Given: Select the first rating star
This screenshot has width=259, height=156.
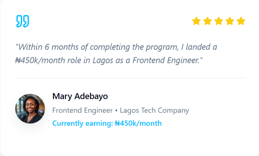Looking at the screenshot, I should coord(196,21).
